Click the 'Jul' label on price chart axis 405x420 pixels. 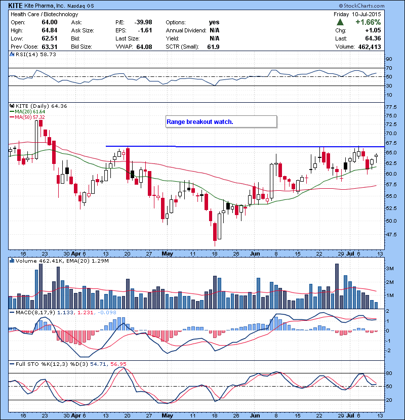click(350, 254)
